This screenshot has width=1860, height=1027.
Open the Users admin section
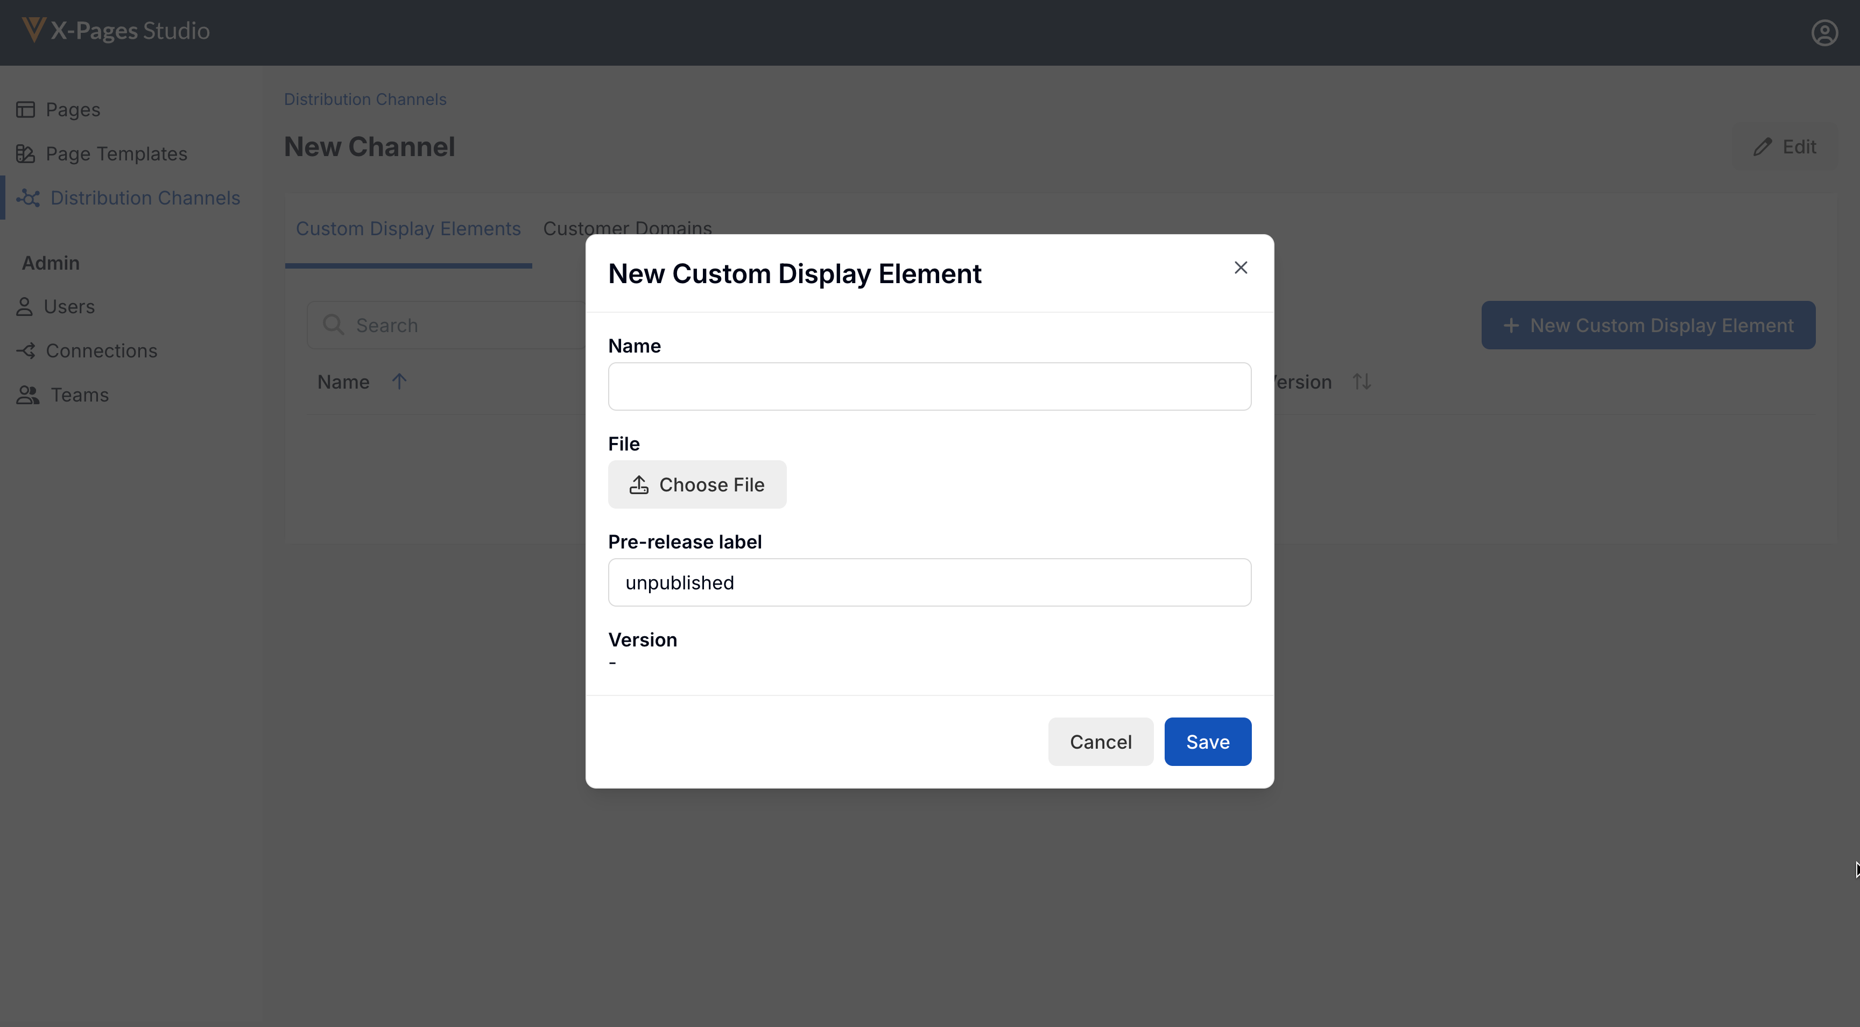click(x=68, y=307)
